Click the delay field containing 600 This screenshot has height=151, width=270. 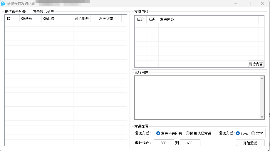click(190, 143)
